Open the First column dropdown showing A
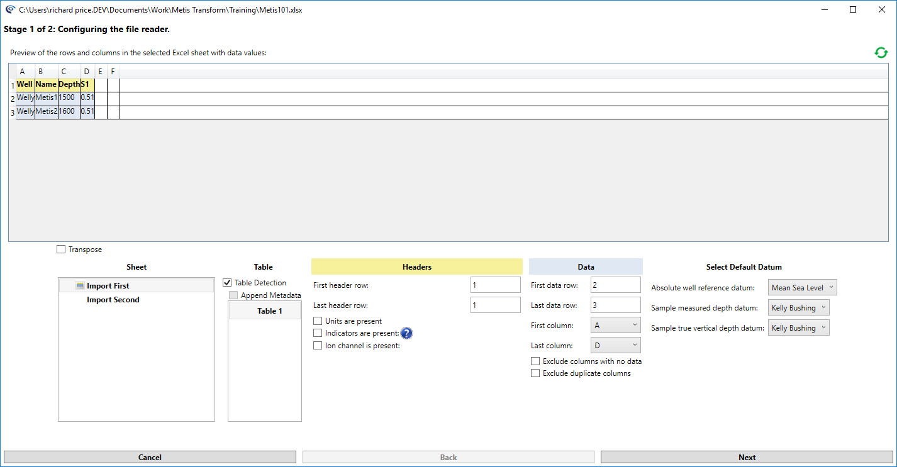This screenshot has width=897, height=467. click(x=615, y=326)
